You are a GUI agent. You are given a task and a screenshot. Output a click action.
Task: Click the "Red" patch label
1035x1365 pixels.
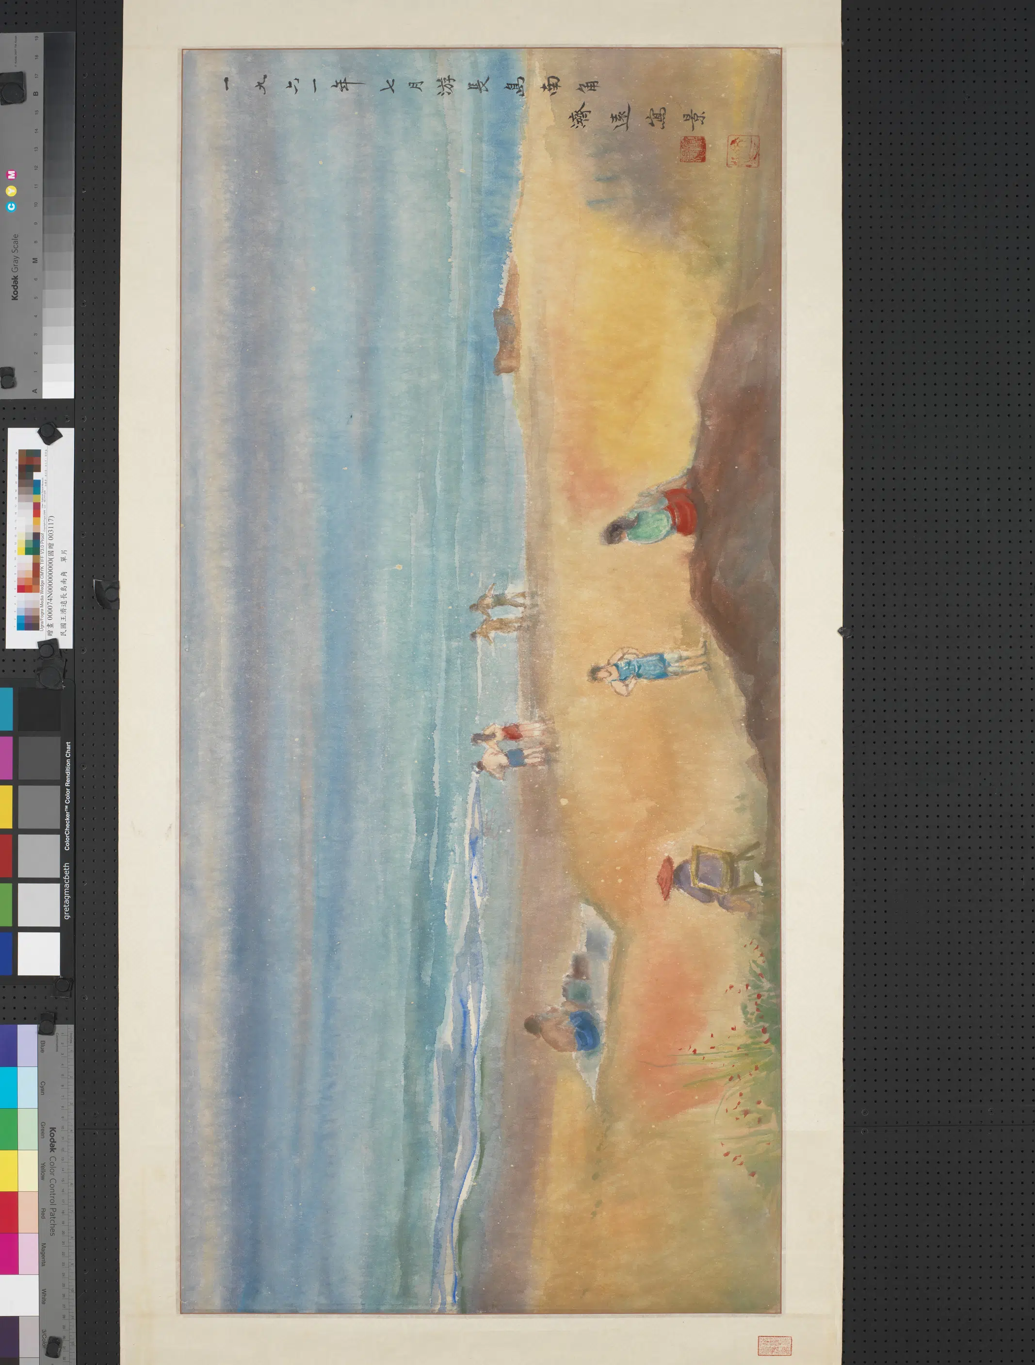pyautogui.click(x=43, y=1213)
